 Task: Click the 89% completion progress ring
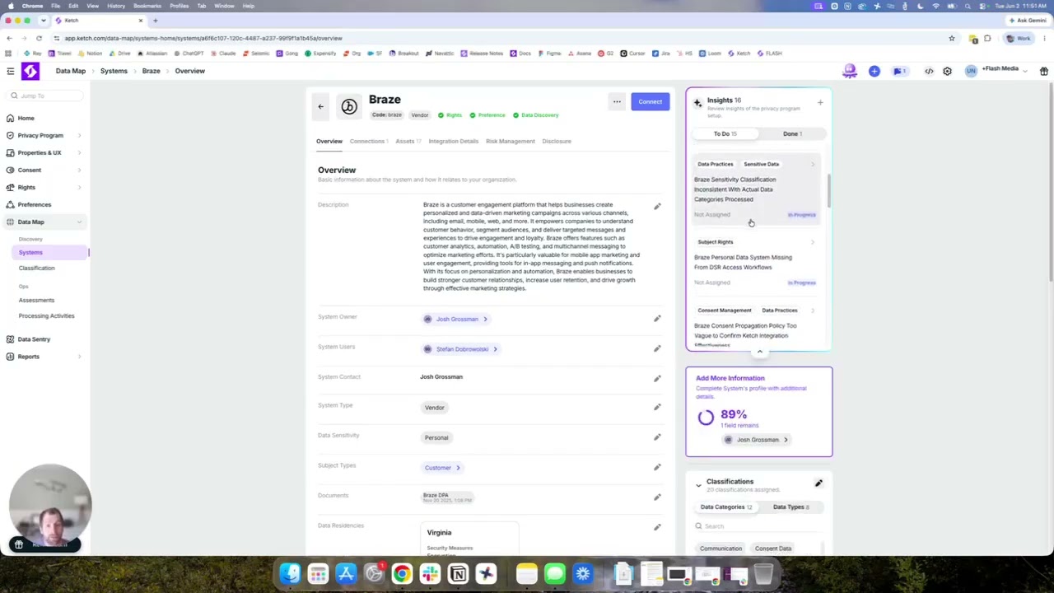[706, 418]
